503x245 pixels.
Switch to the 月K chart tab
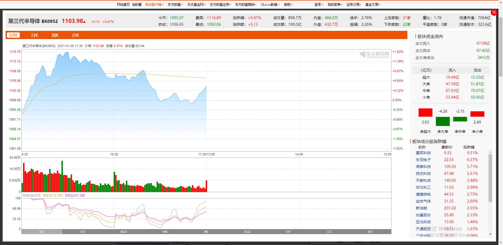[x=75, y=35]
